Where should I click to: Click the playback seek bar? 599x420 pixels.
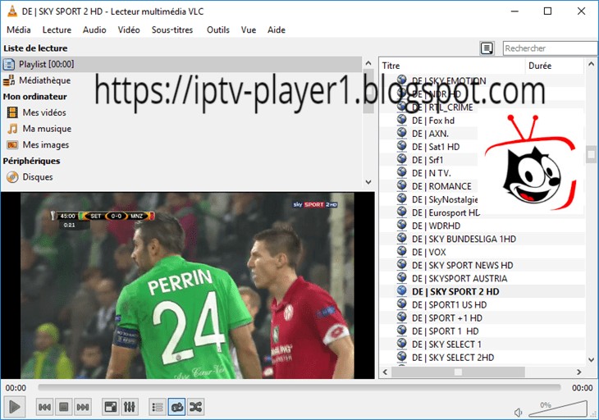tap(299, 387)
